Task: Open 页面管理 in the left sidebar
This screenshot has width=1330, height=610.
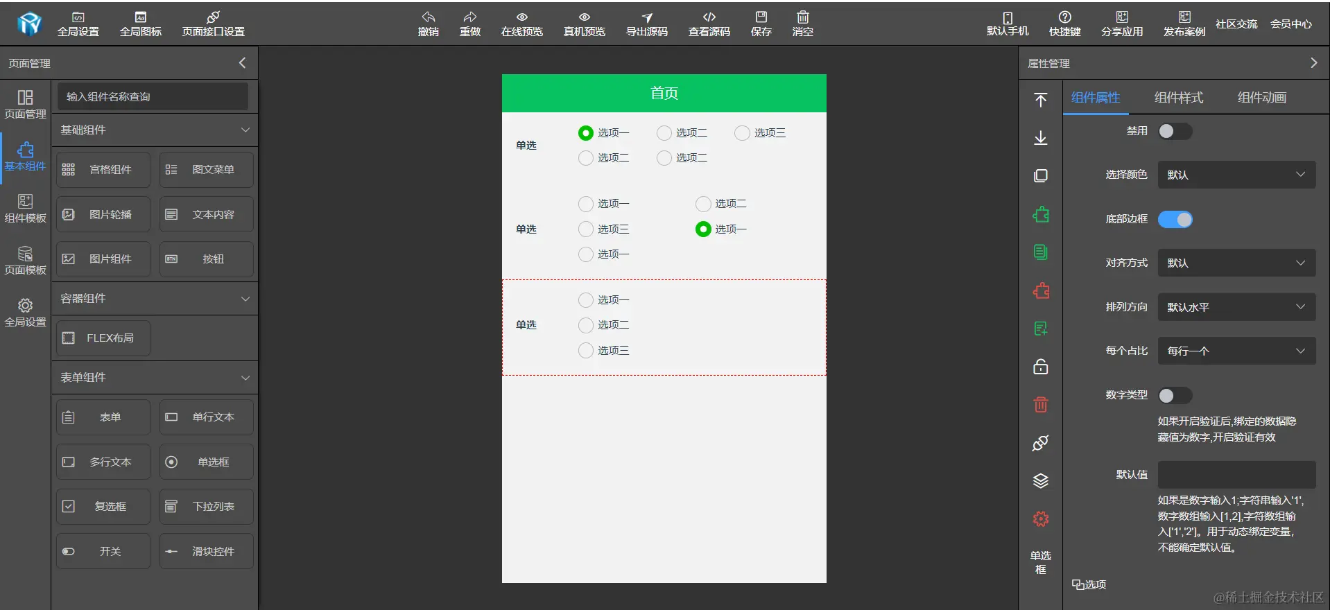Action: (26, 104)
